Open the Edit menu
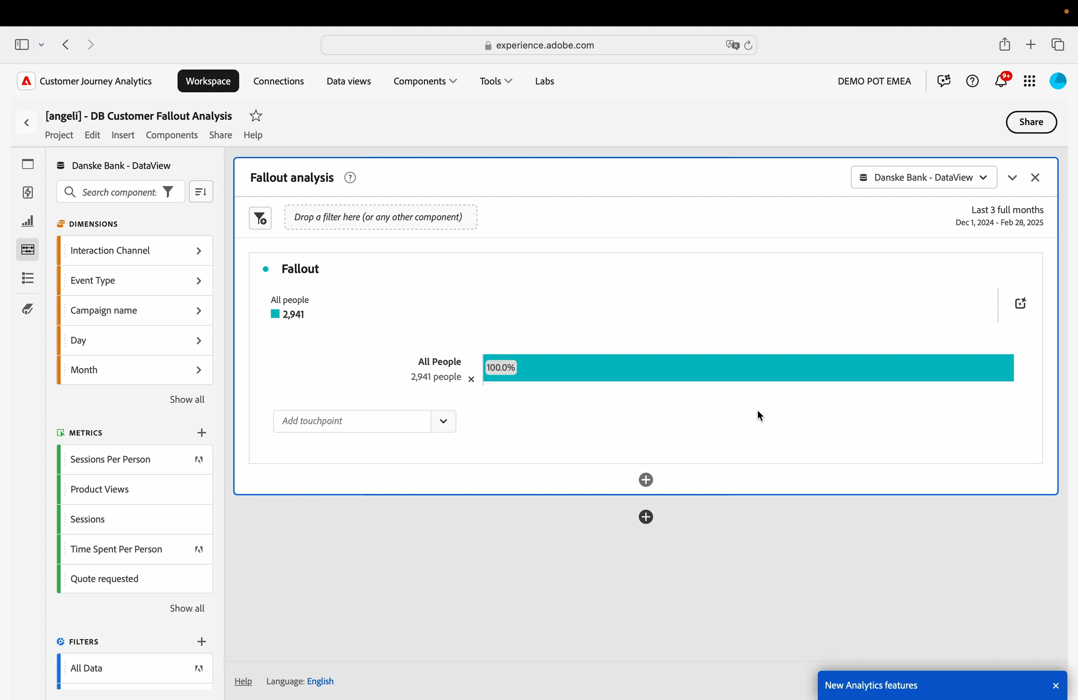Viewport: 1078px width, 700px height. pos(92,135)
